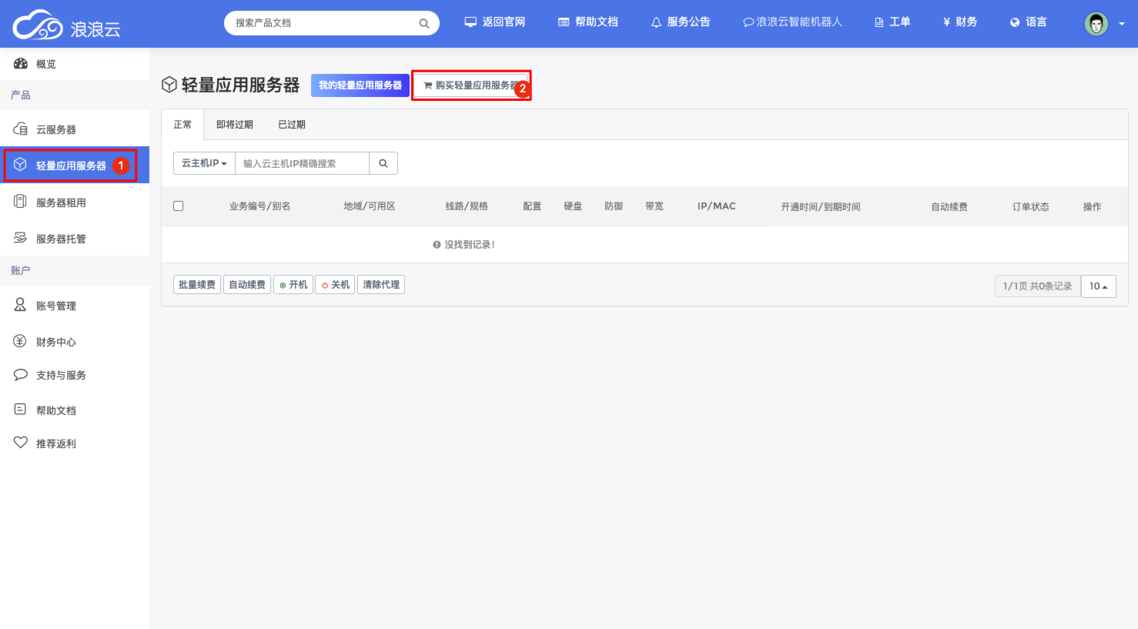This screenshot has height=629, width=1138.
Task: Click into the 输入云主机IP精确搜索 field
Action: (302, 163)
